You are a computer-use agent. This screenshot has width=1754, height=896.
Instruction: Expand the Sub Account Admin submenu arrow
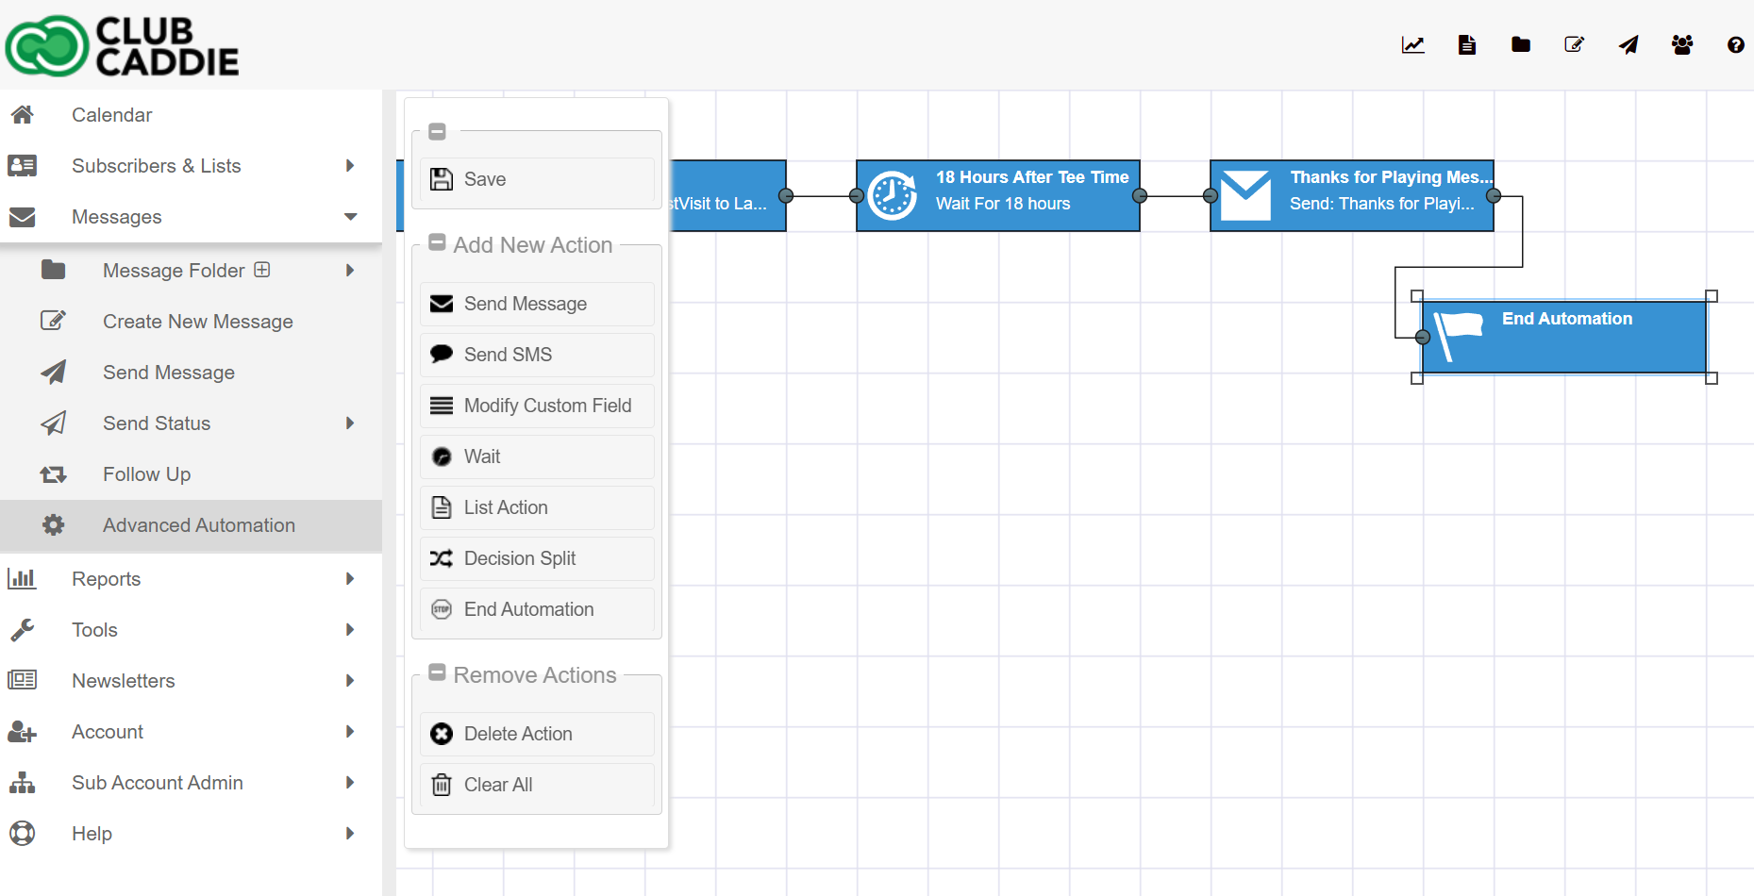tap(350, 783)
